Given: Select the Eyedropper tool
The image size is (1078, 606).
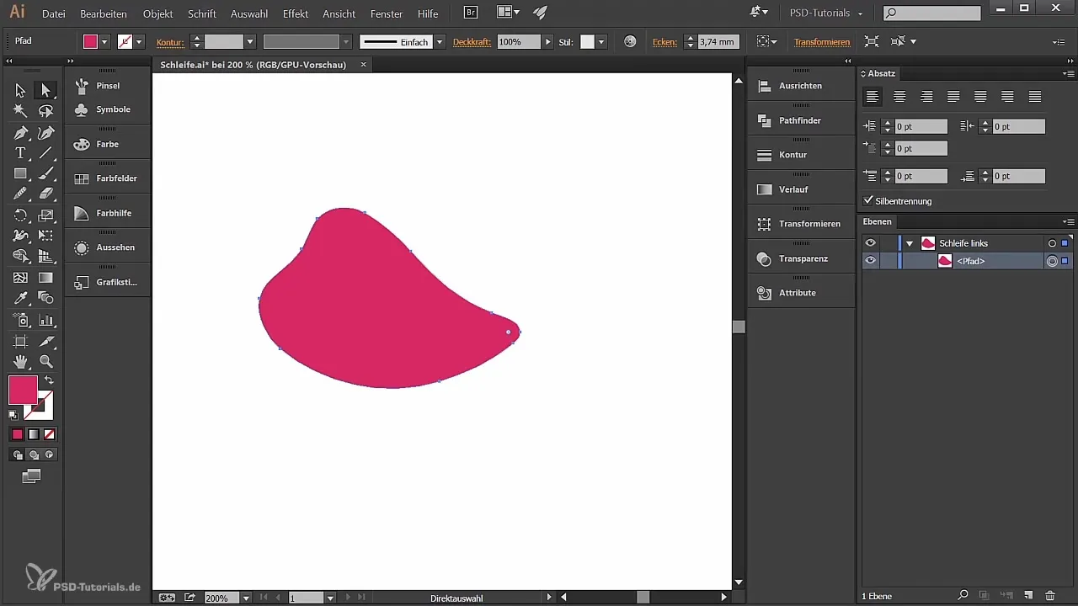Looking at the screenshot, I should click(20, 298).
